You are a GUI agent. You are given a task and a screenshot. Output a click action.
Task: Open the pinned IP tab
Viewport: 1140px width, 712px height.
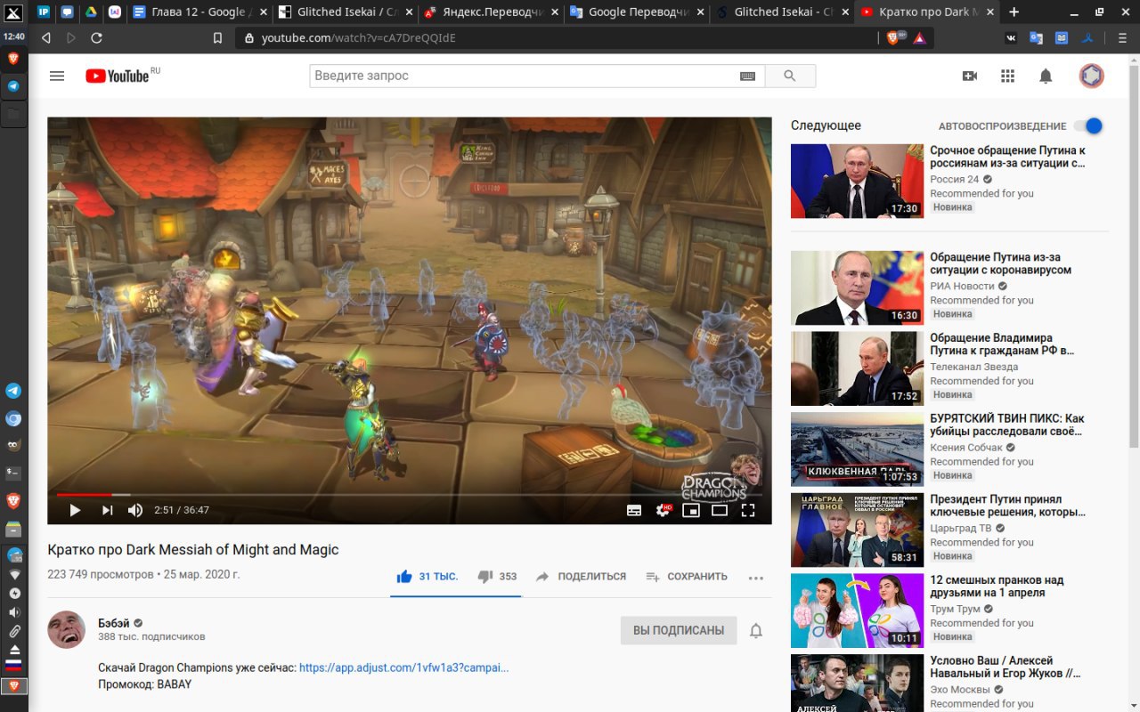click(x=44, y=12)
